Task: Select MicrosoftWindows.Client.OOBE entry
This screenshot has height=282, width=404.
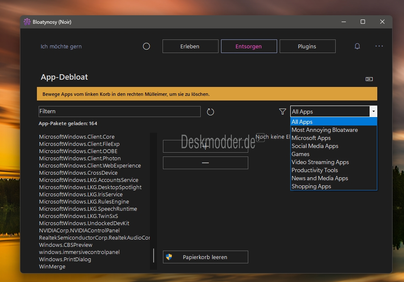Action: coord(78,151)
